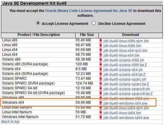164x125 pixels.
Task: Select Accept License Agreement radio button
Action: 38,23
